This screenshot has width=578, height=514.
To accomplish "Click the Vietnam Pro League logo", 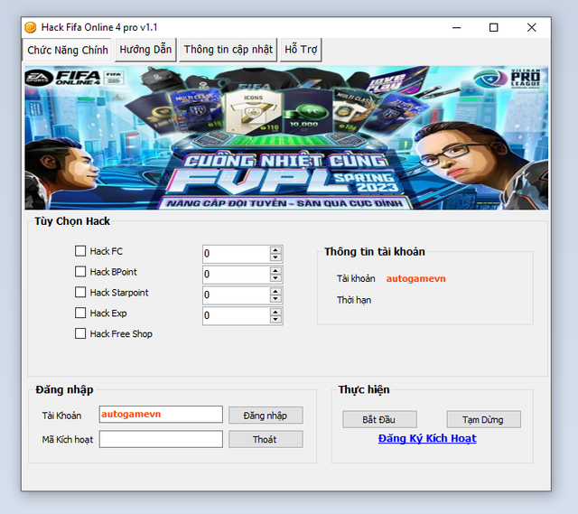I will 523,78.
